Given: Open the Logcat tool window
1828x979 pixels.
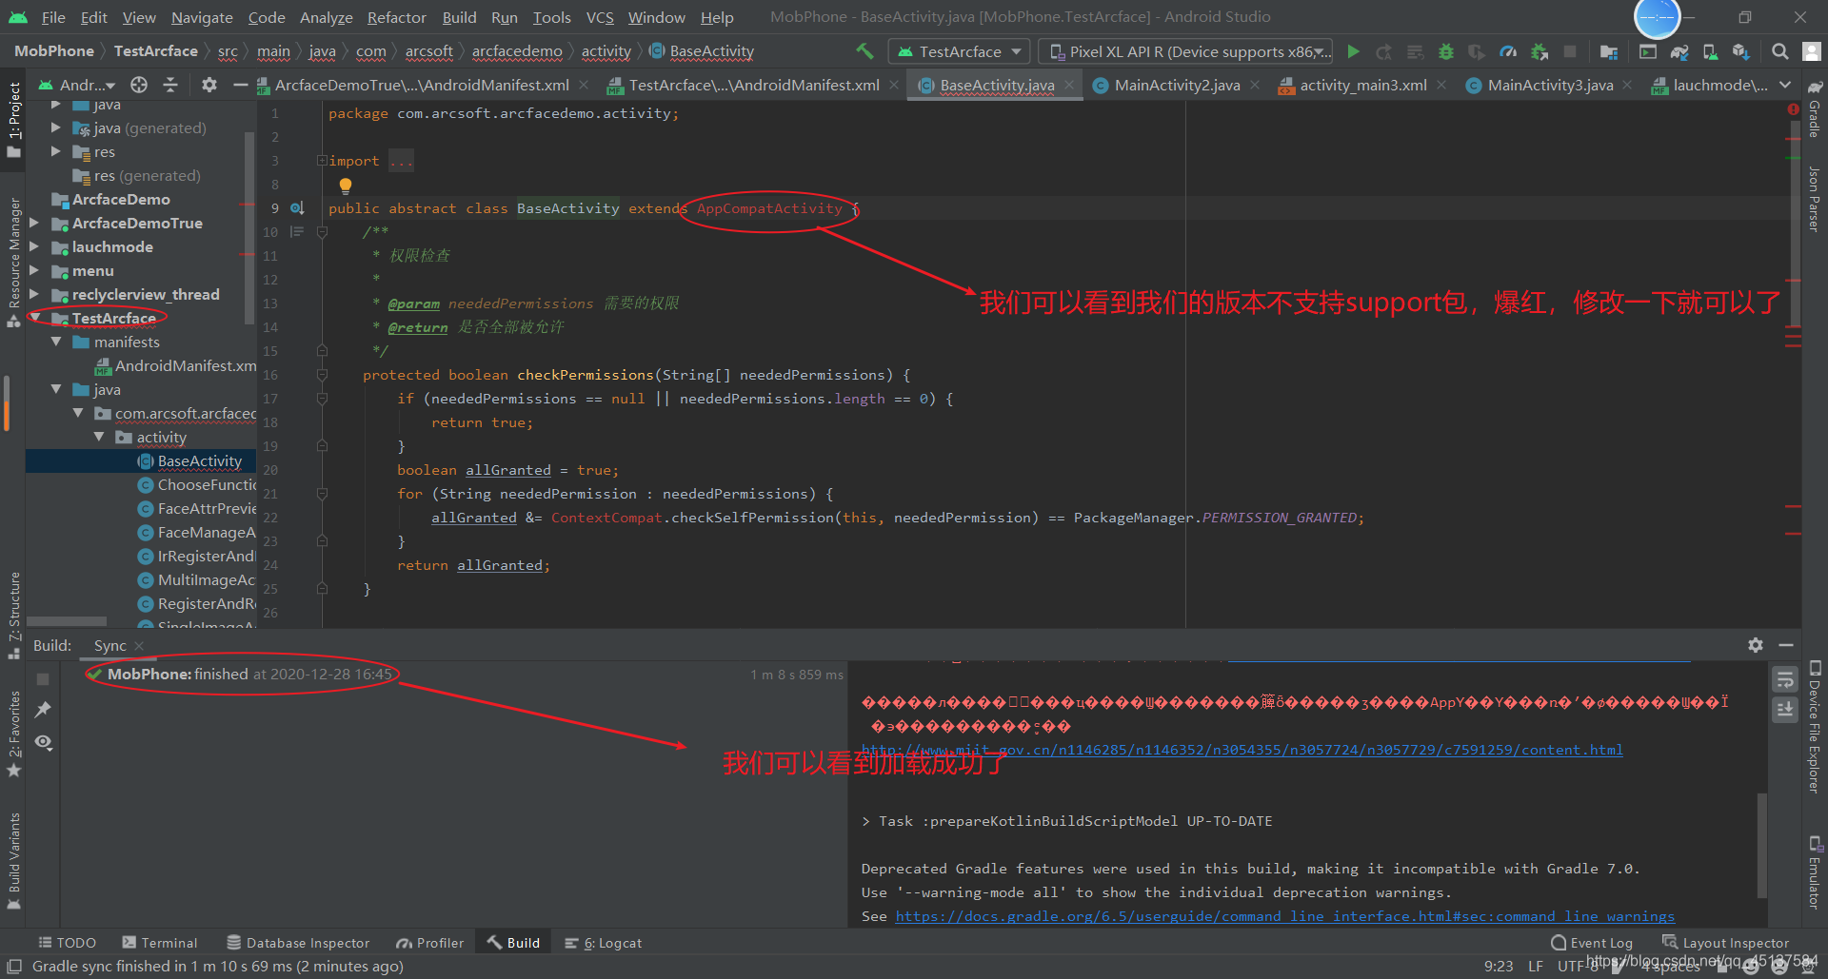Looking at the screenshot, I should coord(604,943).
